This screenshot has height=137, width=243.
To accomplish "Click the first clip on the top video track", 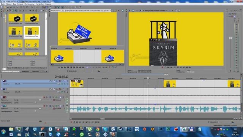I will pyautogui.click(x=77, y=84).
